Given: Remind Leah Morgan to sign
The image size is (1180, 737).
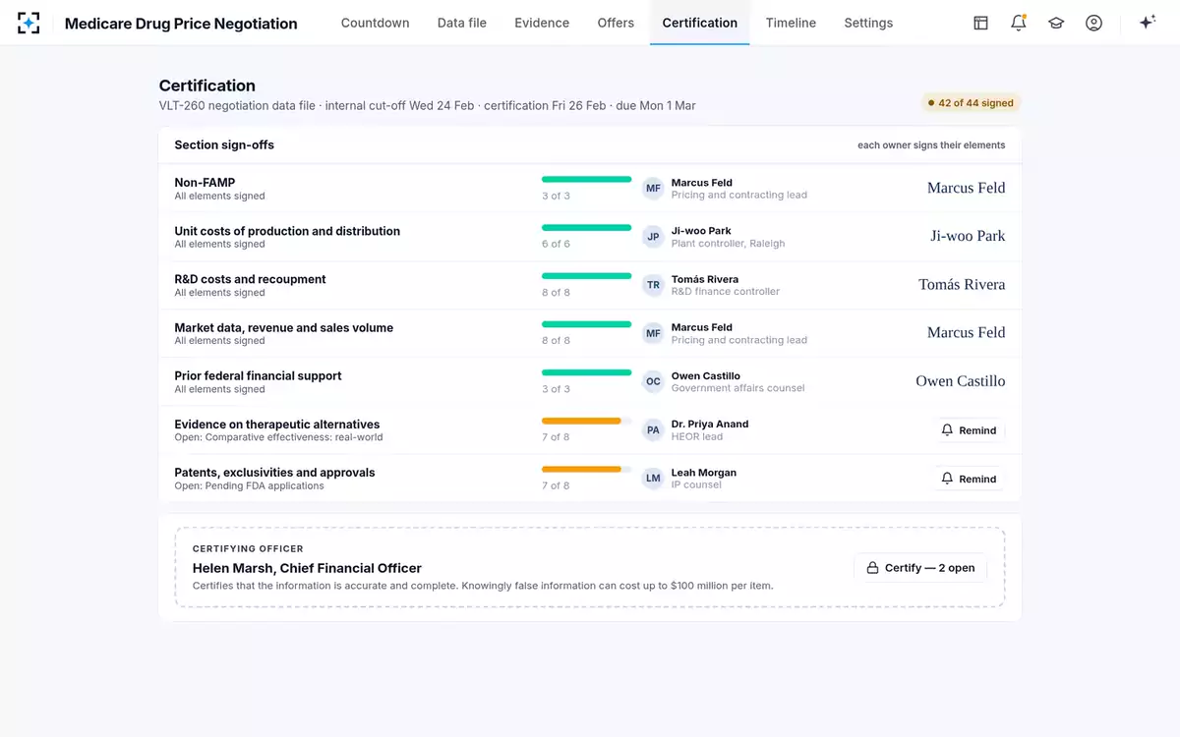Looking at the screenshot, I should [970, 479].
